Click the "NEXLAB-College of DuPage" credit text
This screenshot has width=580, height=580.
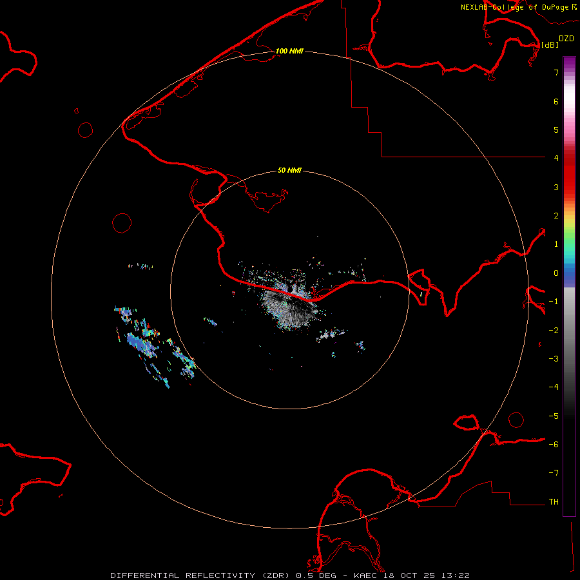tap(514, 7)
